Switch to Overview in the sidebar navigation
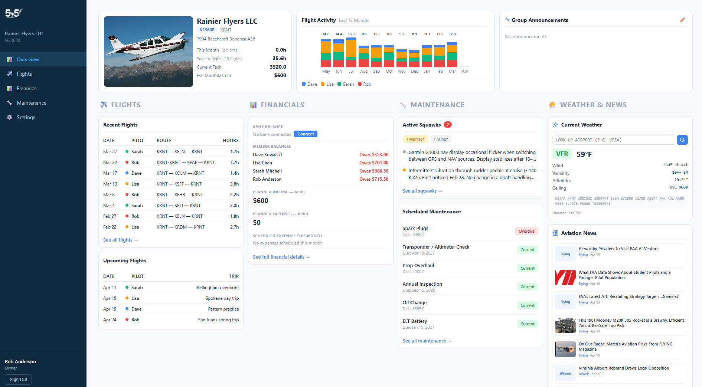This screenshot has height=387, width=702. point(28,59)
